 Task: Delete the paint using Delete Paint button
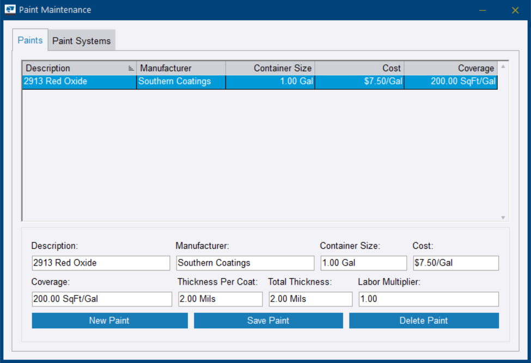point(424,321)
